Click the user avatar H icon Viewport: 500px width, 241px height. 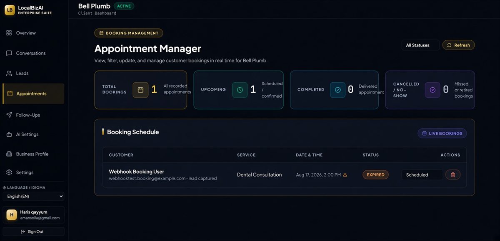tap(12, 215)
